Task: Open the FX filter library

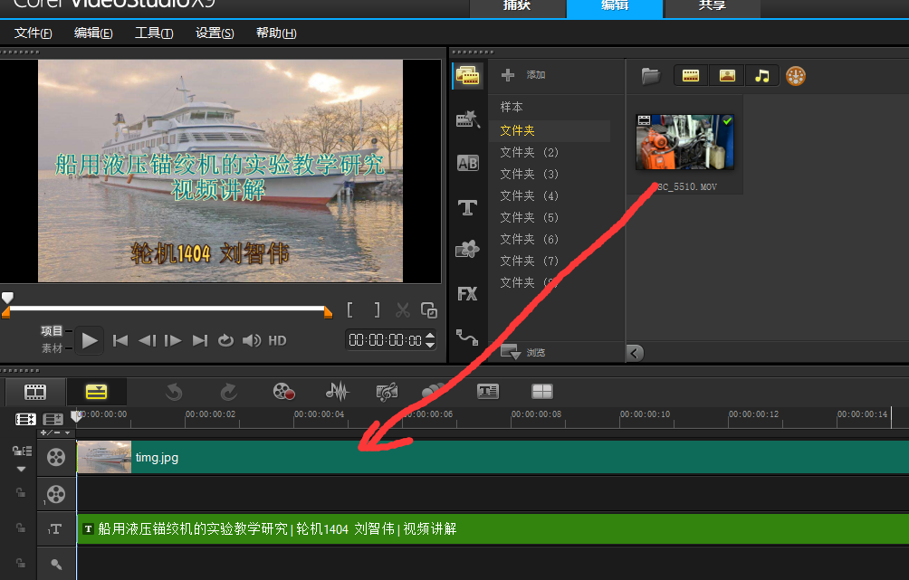Action: (x=467, y=293)
